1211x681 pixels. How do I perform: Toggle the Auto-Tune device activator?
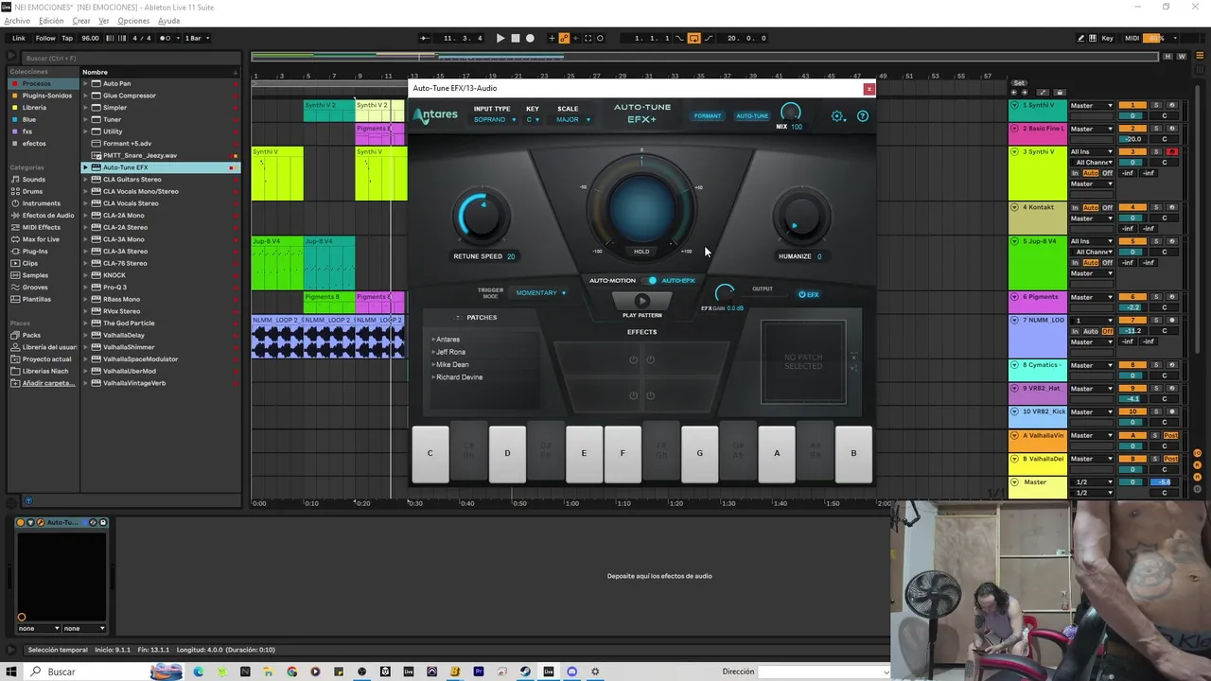(21, 522)
